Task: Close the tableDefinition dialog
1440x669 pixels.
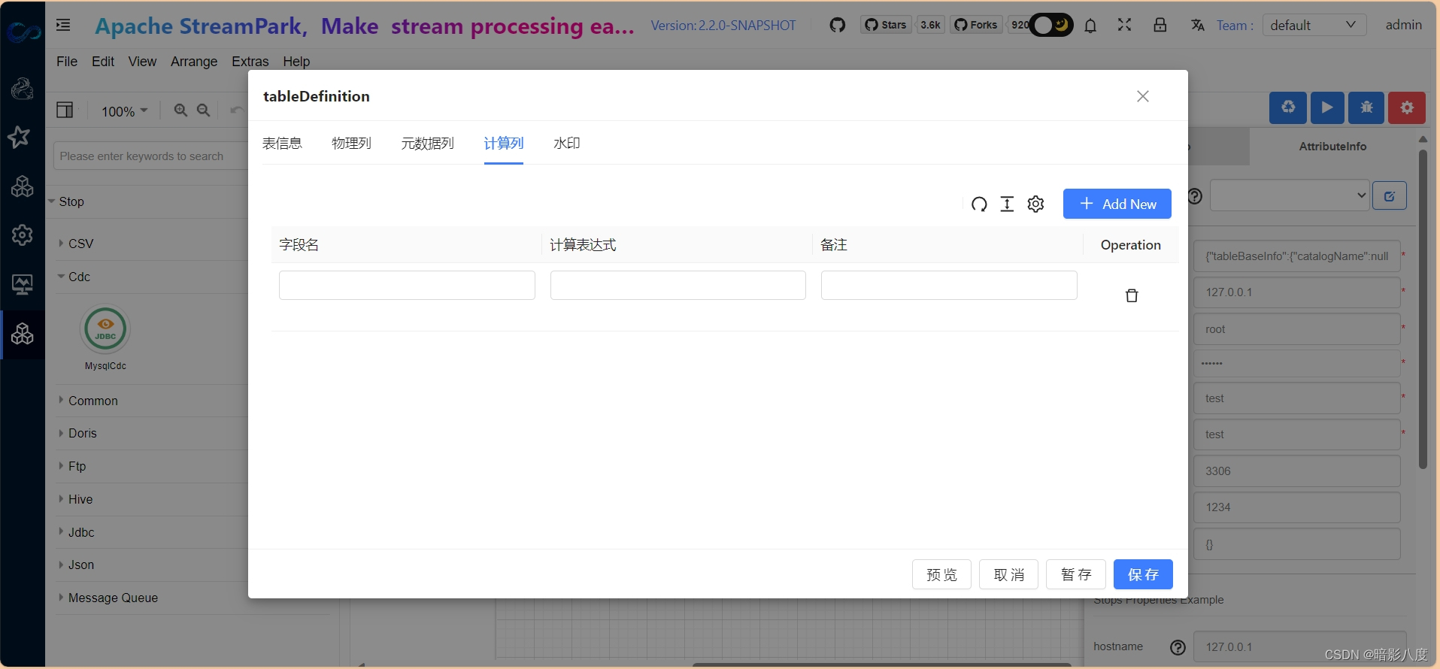Action: click(1143, 96)
